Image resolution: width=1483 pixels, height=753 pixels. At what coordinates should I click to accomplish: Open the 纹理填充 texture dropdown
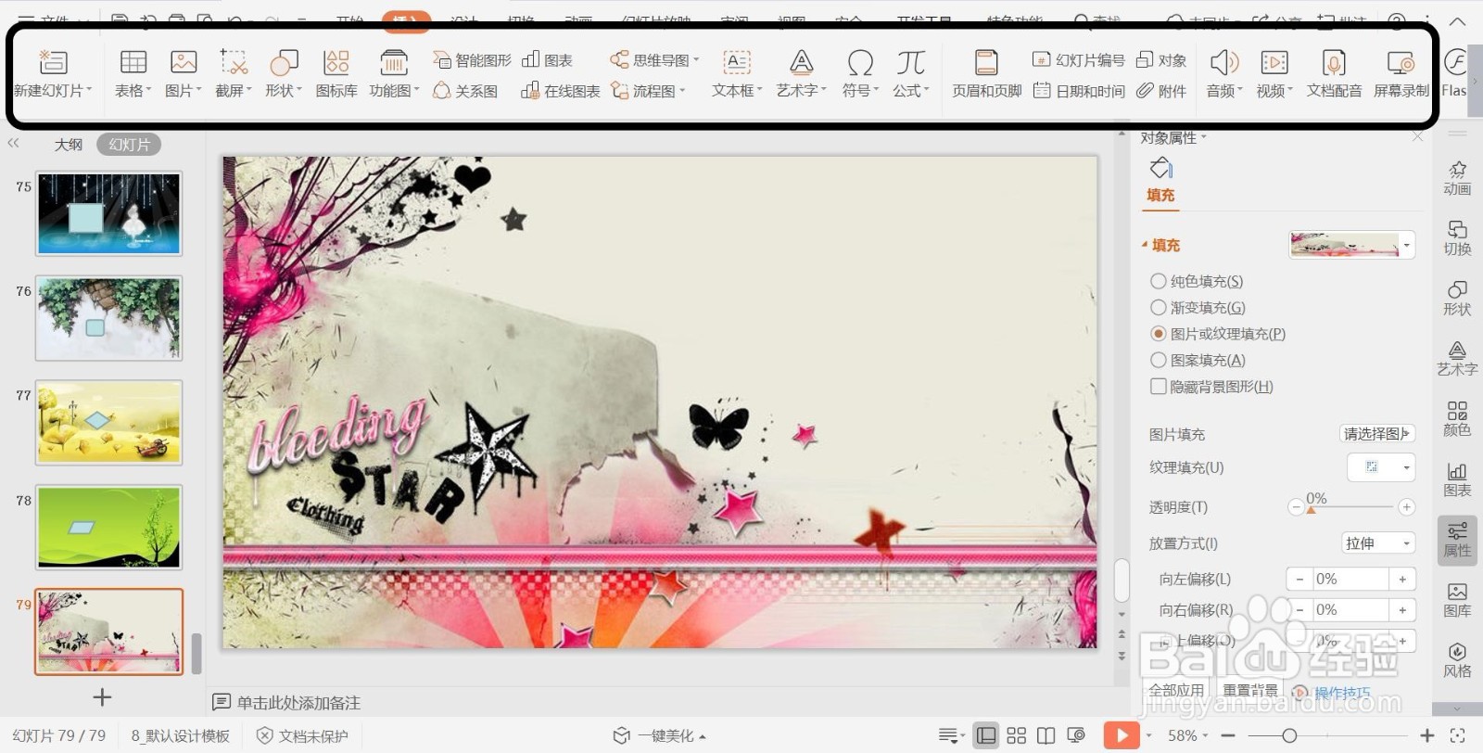tap(1380, 467)
